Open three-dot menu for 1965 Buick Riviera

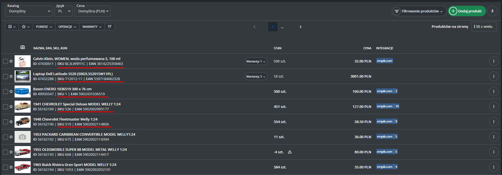[x=493, y=167]
